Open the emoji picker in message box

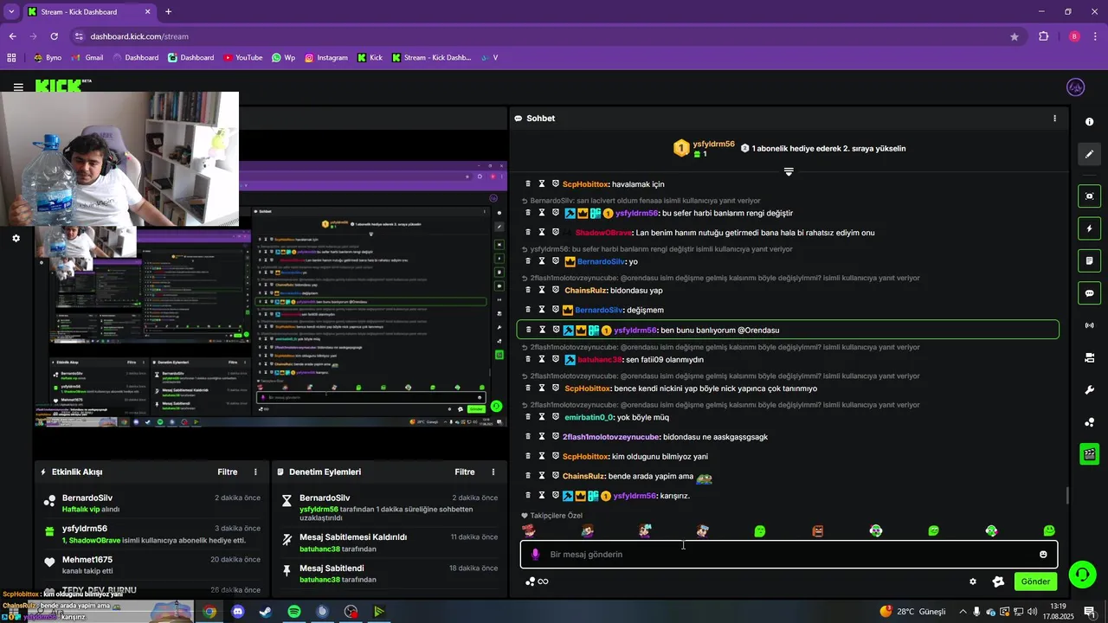coord(1043,555)
